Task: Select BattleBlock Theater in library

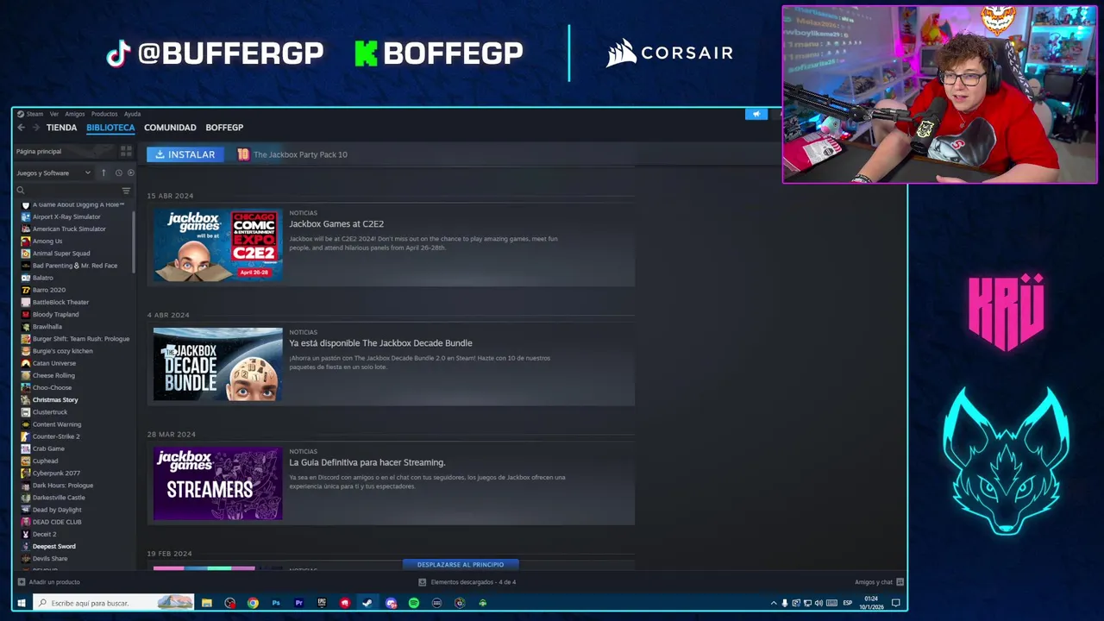Action: pos(60,302)
